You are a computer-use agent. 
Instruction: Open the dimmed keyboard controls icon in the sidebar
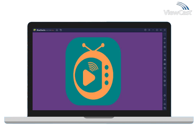coord(165,51)
